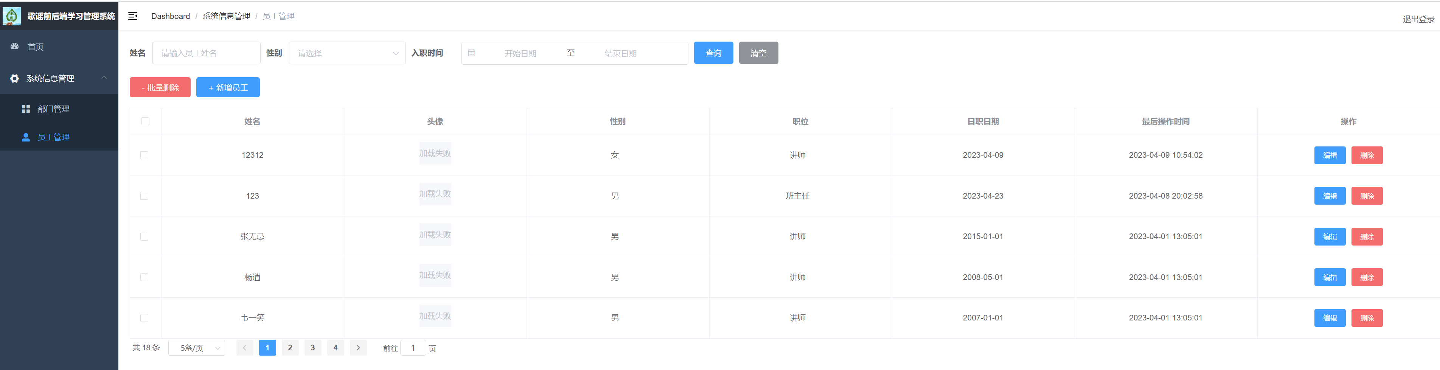Check the row for 杨逍
This screenshot has height=370, width=1440.
pyautogui.click(x=144, y=277)
